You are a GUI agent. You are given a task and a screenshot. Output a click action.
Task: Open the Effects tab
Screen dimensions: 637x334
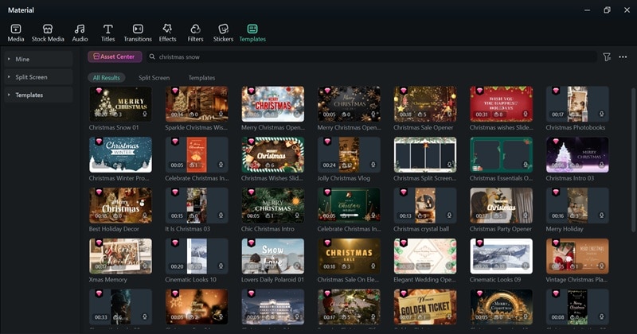pyautogui.click(x=167, y=33)
